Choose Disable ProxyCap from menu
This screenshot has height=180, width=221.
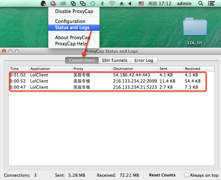coord(74,11)
